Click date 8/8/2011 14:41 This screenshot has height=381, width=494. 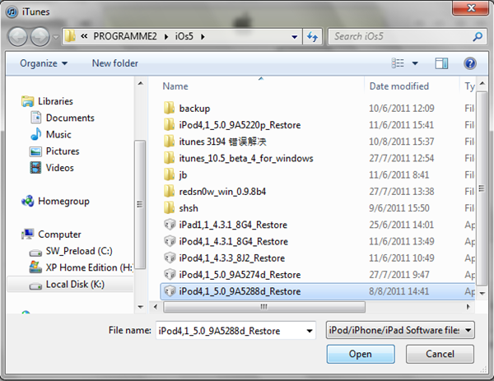click(398, 291)
